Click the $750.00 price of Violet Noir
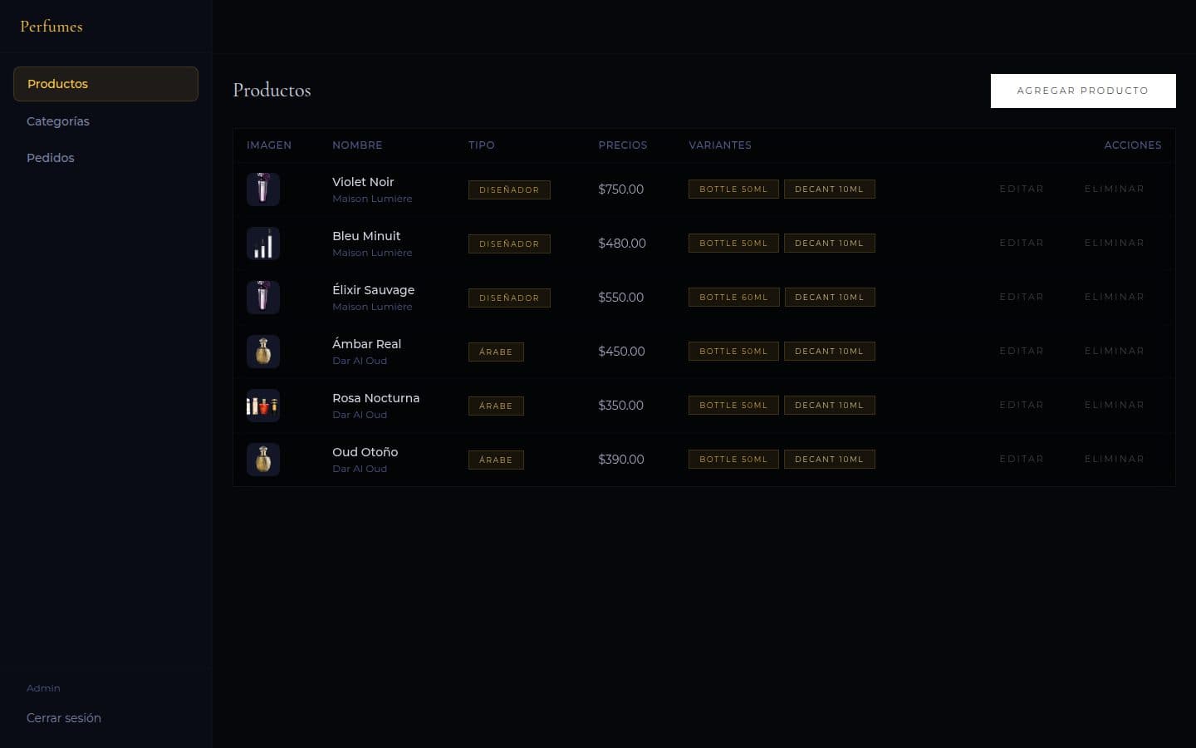 pyautogui.click(x=620, y=189)
